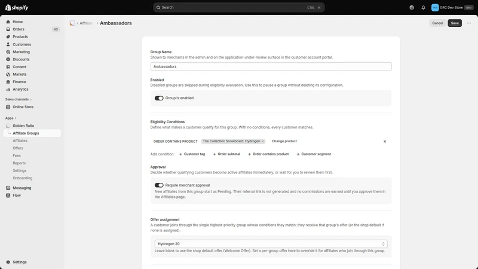Click the Shopify logo
The height and width of the screenshot is (269, 478).
coord(17,8)
